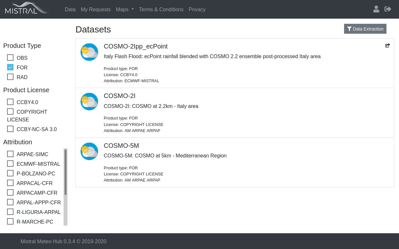Click the Mistral logo
Screen dimensions: 399x249
pos(27,8)
